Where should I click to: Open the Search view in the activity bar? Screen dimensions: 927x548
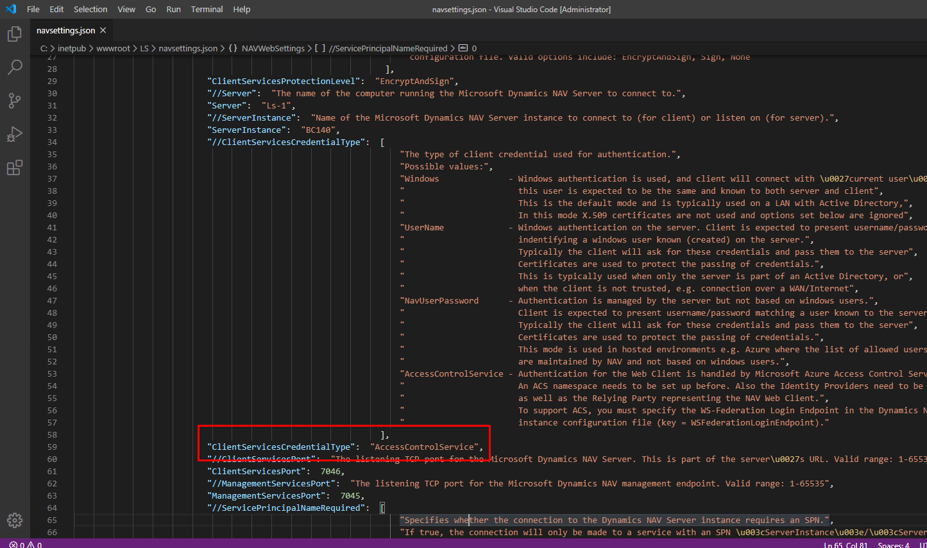[x=14, y=67]
